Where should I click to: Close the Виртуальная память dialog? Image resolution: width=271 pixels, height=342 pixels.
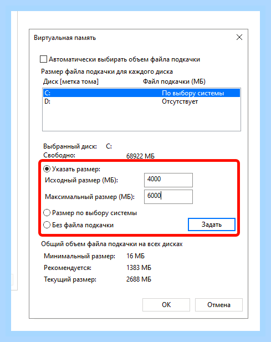pyautogui.click(x=239, y=37)
